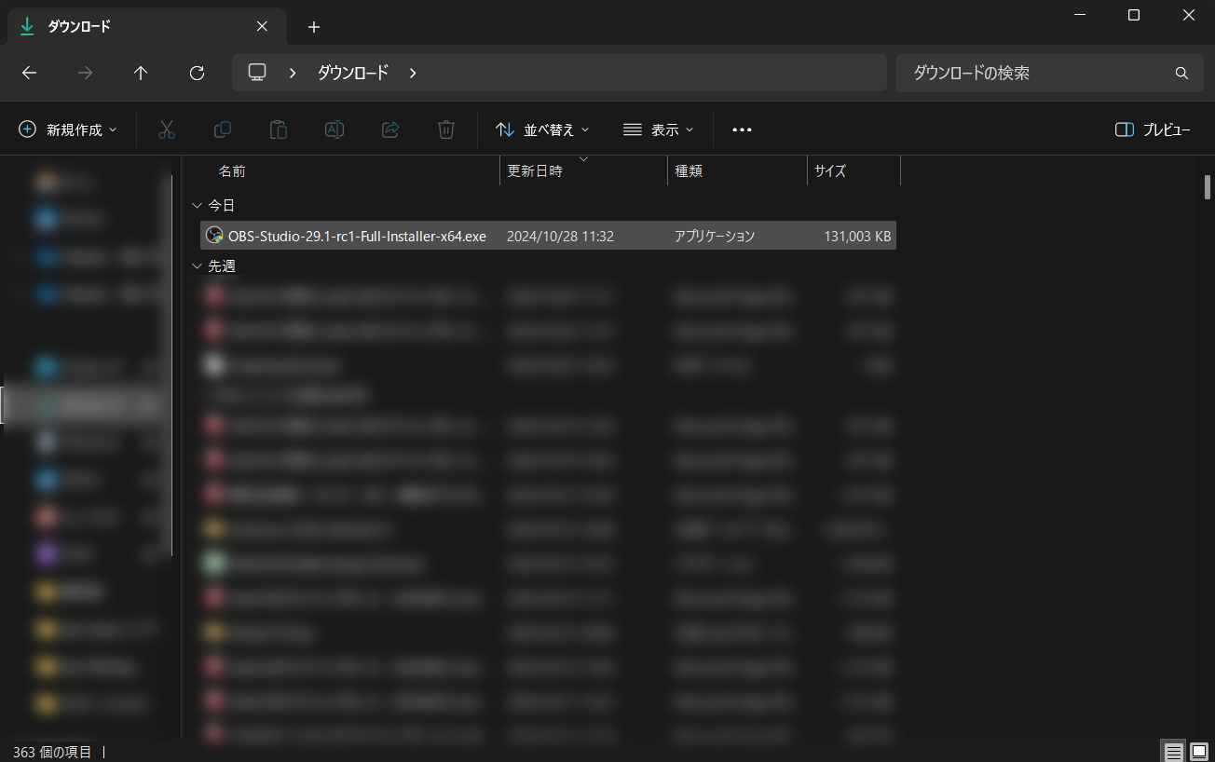The height and width of the screenshot is (762, 1215).
Task: Click the 今日 group label
Action: 222,206
